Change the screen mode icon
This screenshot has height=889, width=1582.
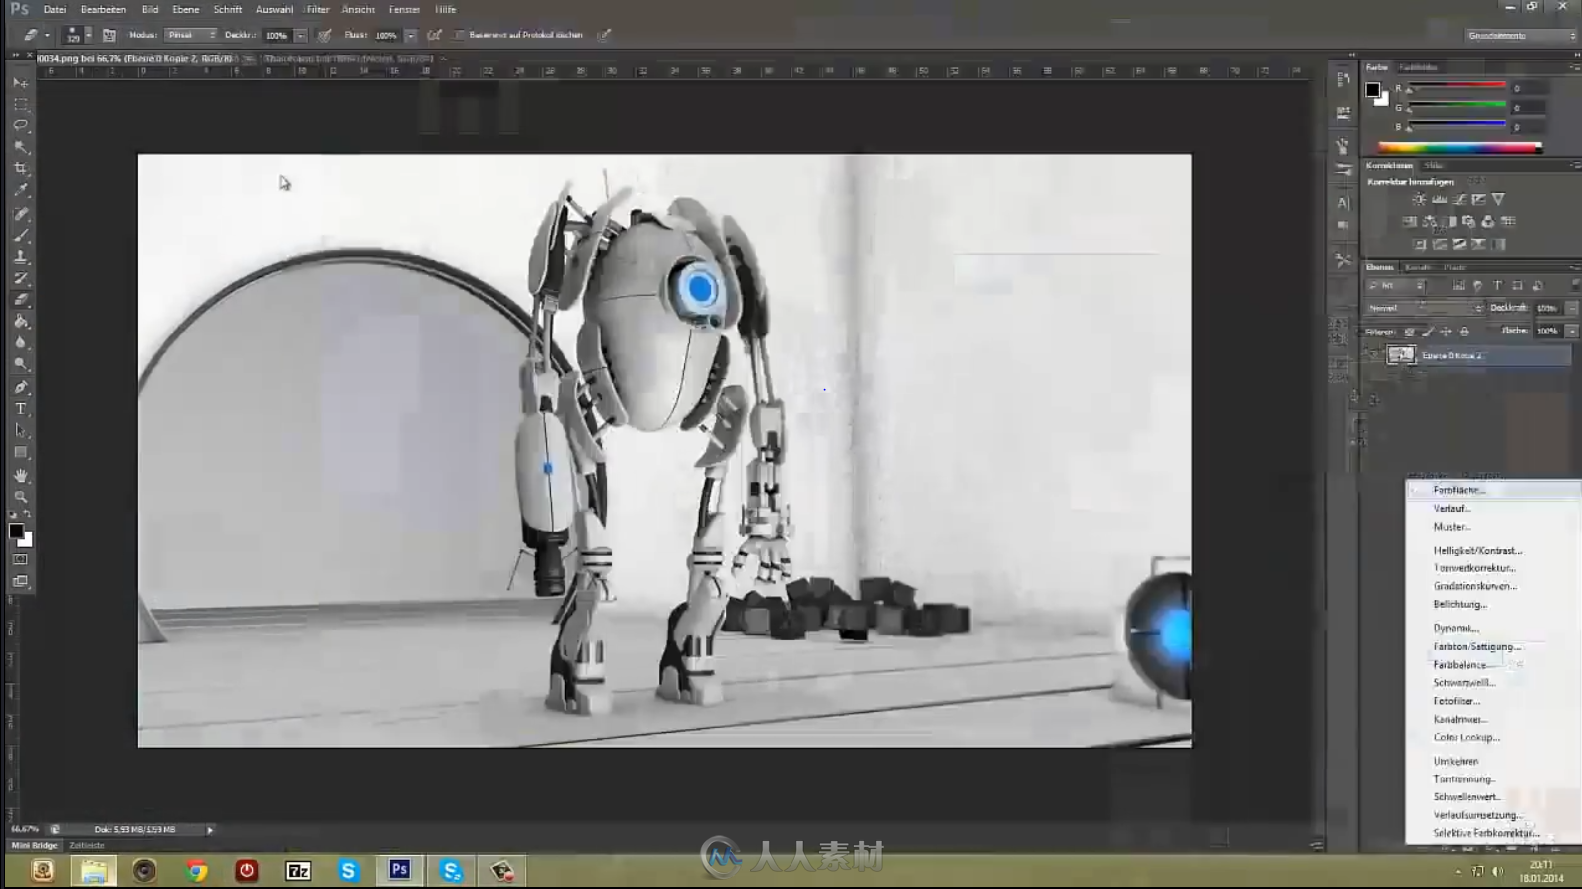pos(20,581)
